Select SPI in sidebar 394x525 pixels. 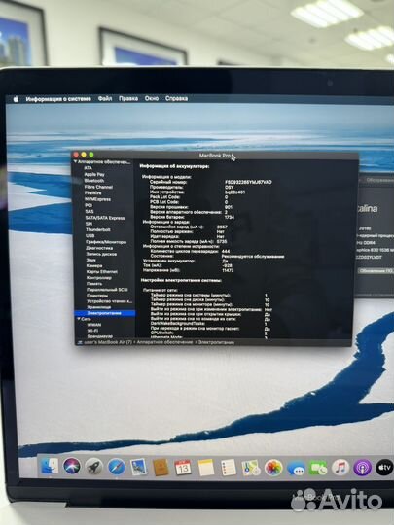coord(89,224)
